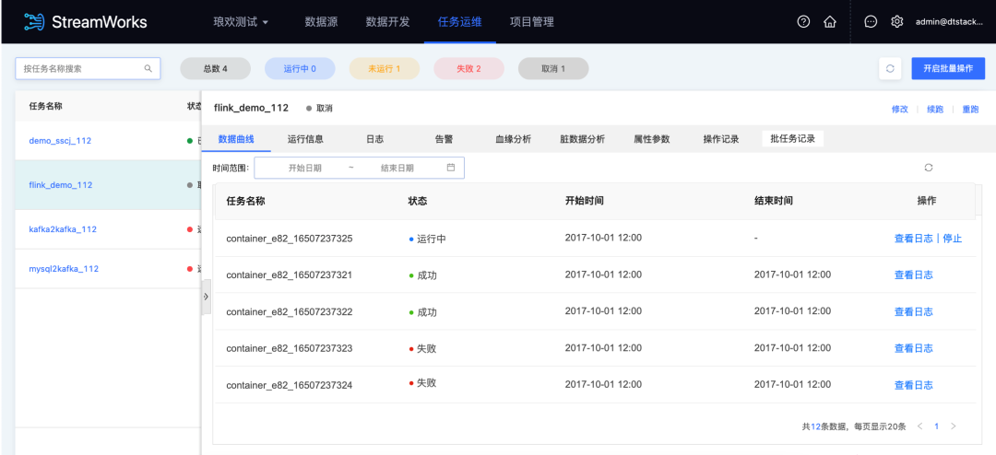Click the 开启批量操作 button
The width and height of the screenshot is (996, 455).
tap(948, 68)
